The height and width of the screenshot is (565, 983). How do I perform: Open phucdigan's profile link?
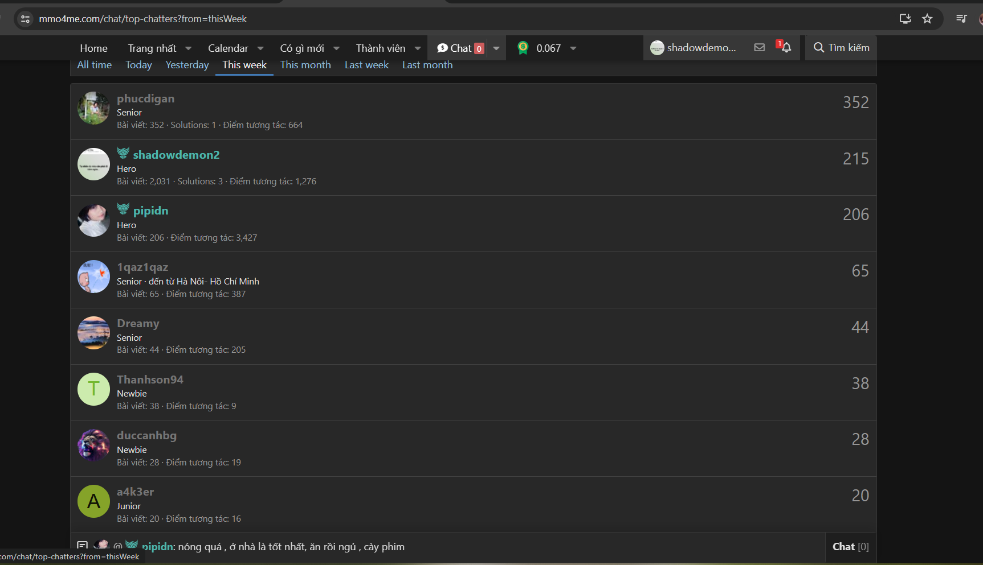(x=146, y=98)
